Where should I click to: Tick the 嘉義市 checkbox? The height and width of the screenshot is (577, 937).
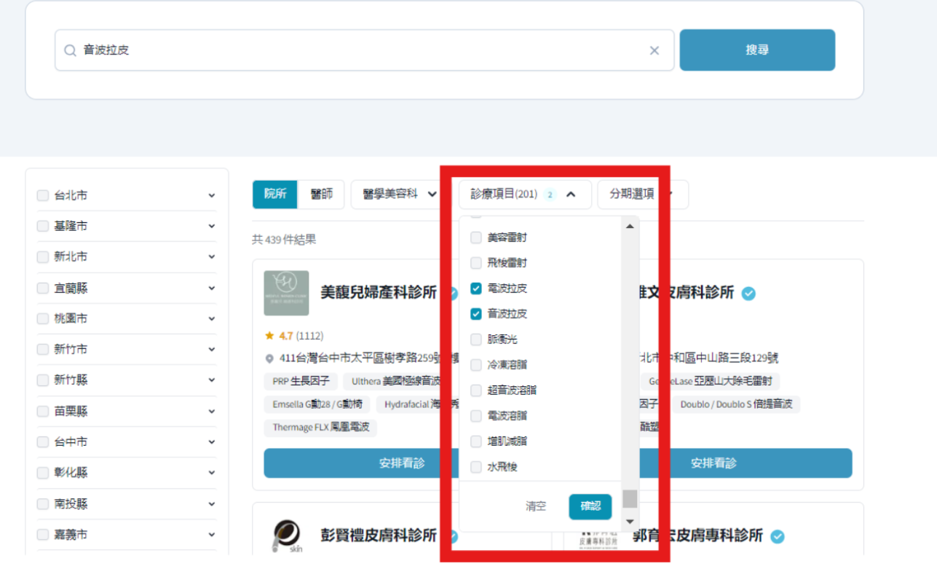43,534
